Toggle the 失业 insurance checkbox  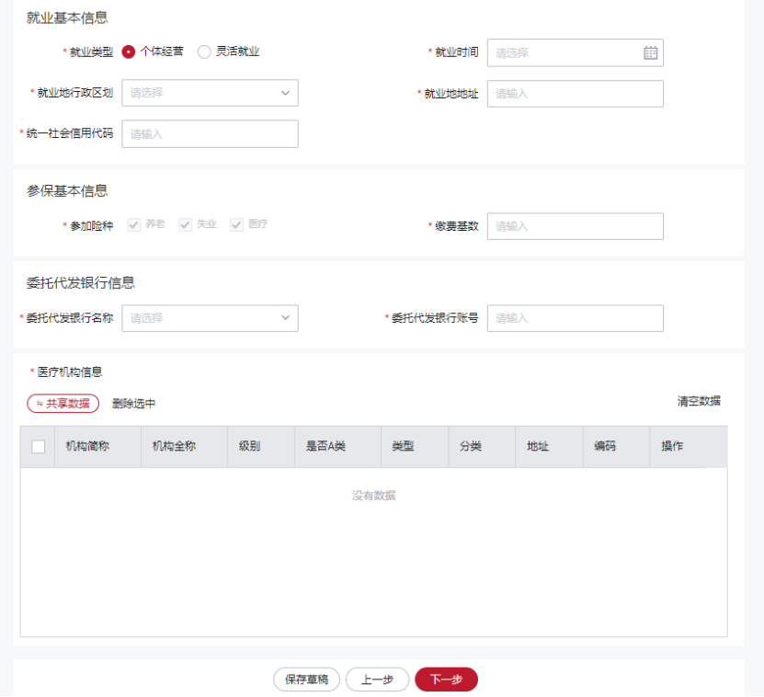tap(186, 224)
